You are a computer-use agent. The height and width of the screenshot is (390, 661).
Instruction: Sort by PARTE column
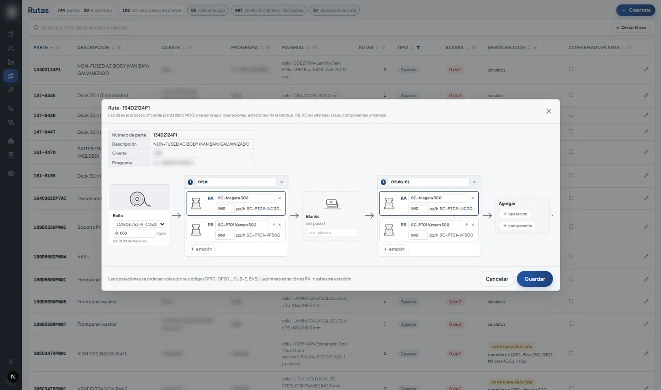tap(43, 48)
